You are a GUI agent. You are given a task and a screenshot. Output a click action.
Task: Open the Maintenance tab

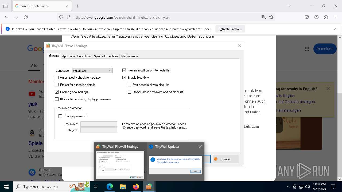coord(130,56)
